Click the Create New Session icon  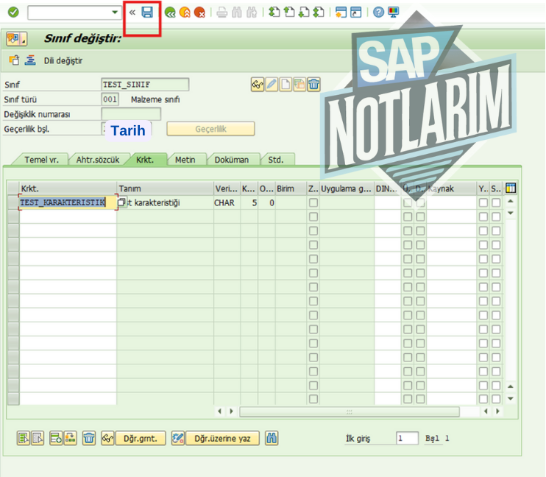[341, 13]
